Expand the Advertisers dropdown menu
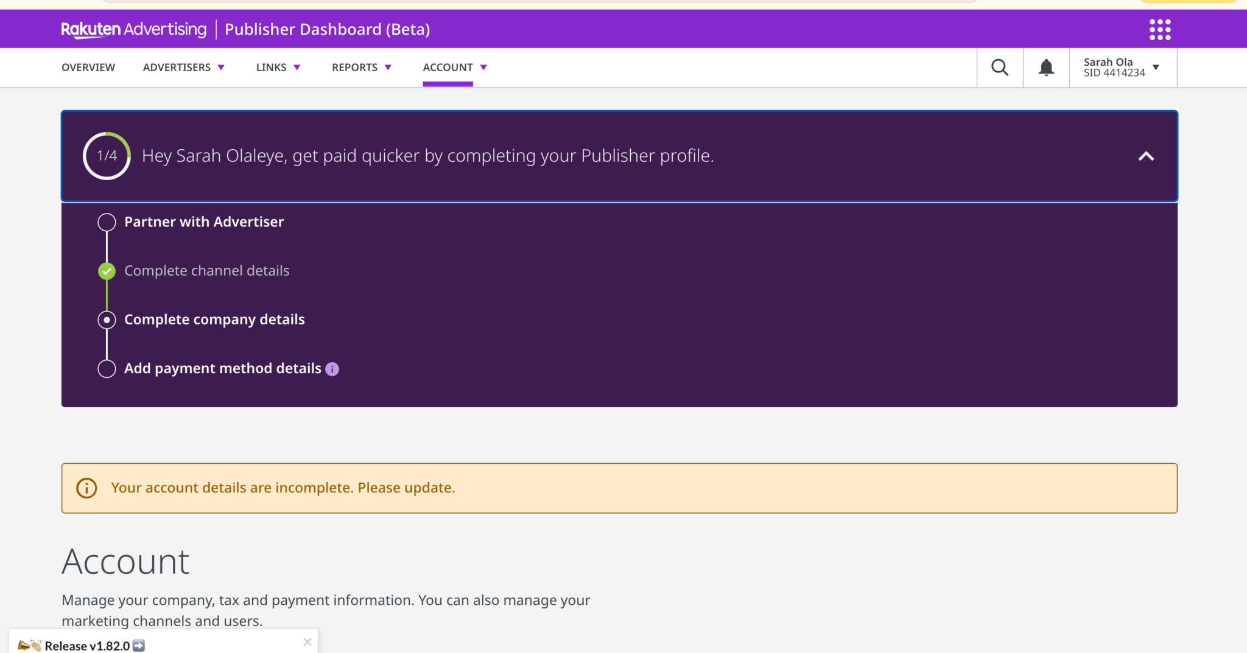This screenshot has height=653, width=1247. (x=183, y=68)
